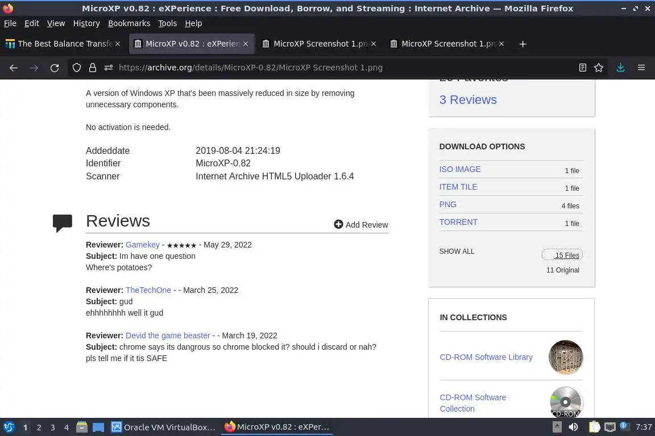Open the update notifier tray icon
This screenshot has width=655, height=436.
(x=623, y=426)
